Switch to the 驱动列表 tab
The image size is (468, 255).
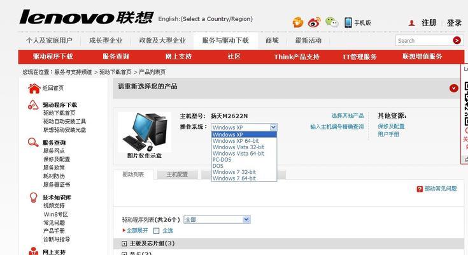pyautogui.click(x=134, y=175)
